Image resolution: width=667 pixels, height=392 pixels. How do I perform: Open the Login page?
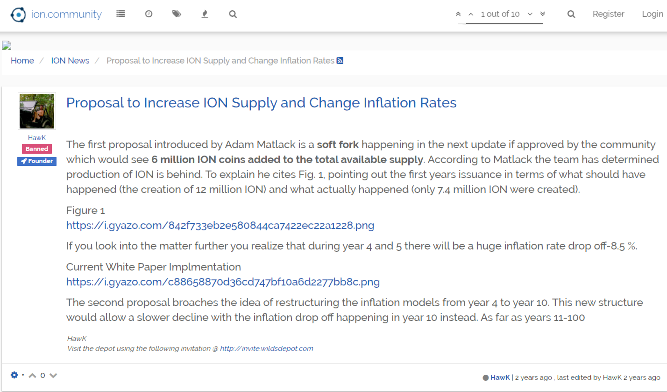(652, 14)
